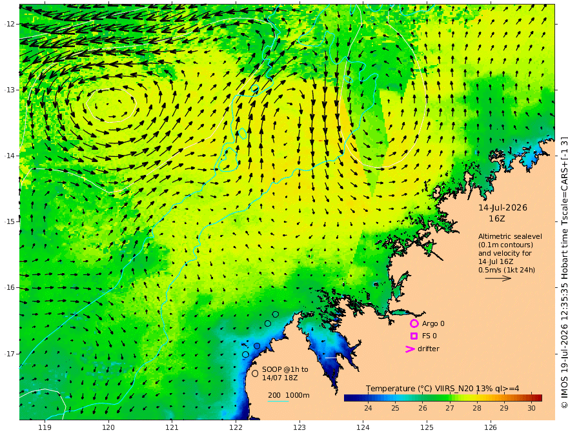The height and width of the screenshot is (439, 568).
Task: Click the temperature color bar near 30
Action: point(531,398)
